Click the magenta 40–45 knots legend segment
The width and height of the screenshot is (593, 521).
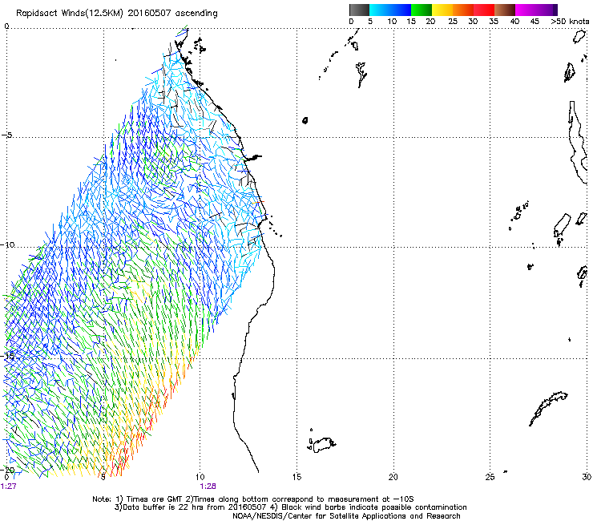(526, 10)
